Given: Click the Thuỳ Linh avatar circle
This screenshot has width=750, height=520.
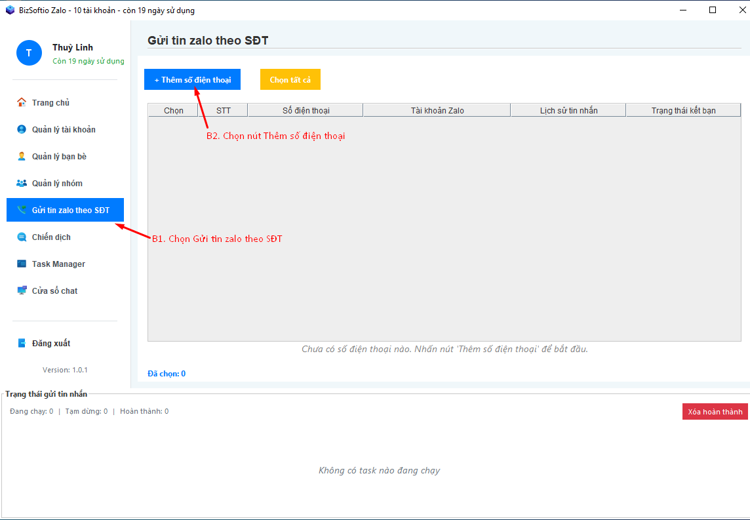Looking at the screenshot, I should [29, 53].
